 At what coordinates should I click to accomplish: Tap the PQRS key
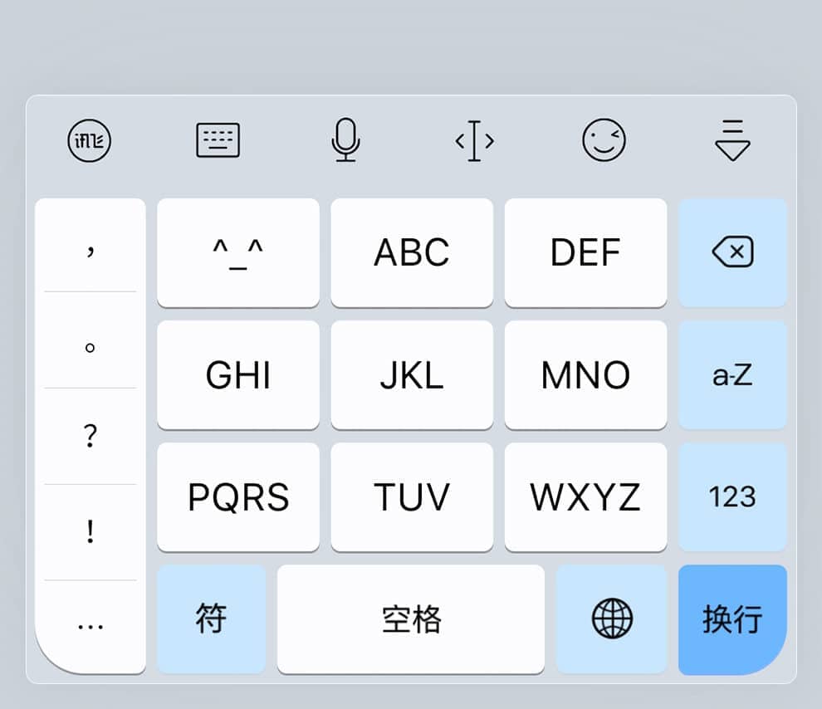tap(238, 496)
